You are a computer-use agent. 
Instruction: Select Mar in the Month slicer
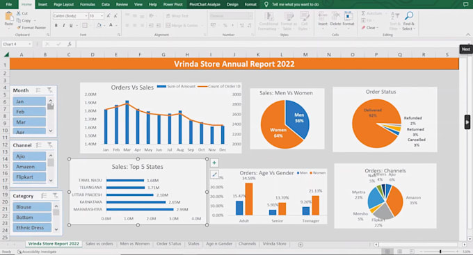tap(29, 122)
